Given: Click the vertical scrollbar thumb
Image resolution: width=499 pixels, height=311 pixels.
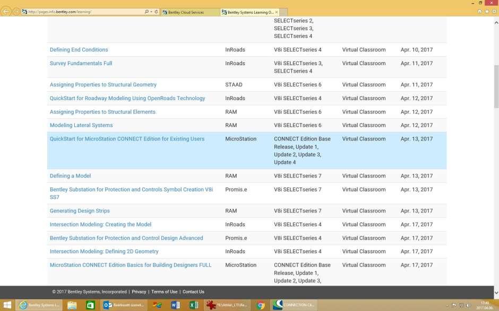Looking at the screenshot, I should 496,86.
